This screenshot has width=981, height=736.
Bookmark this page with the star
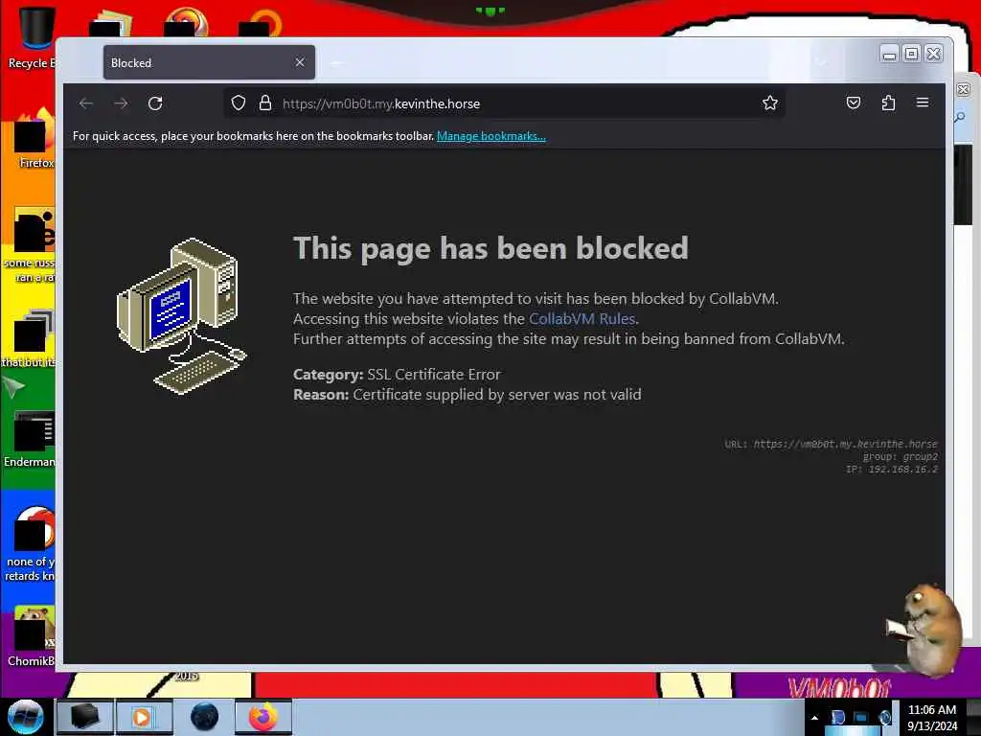coord(769,103)
